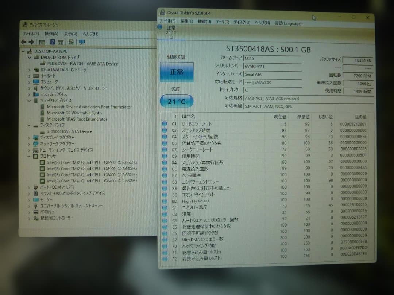Viewport: 394px width, 295px height.
Task: Select the 印刷キュー tree item
Action: click(x=49, y=212)
